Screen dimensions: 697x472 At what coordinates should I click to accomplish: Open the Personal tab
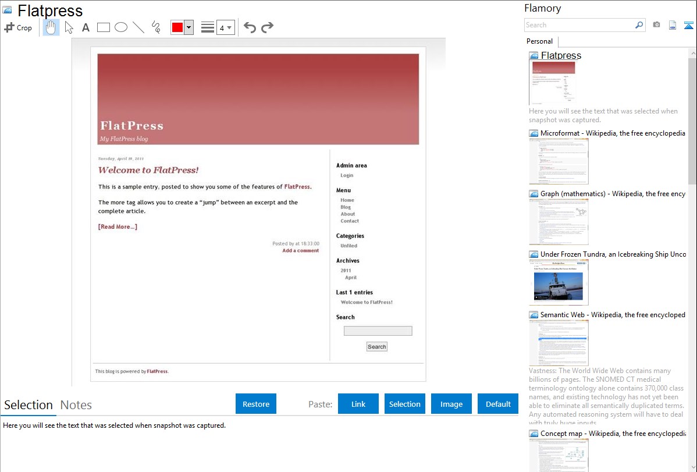coord(540,41)
